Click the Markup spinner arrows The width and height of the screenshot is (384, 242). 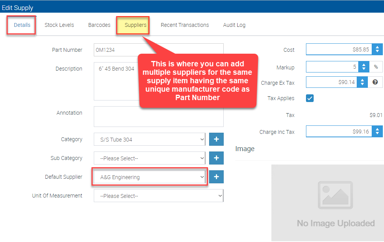(x=364, y=67)
